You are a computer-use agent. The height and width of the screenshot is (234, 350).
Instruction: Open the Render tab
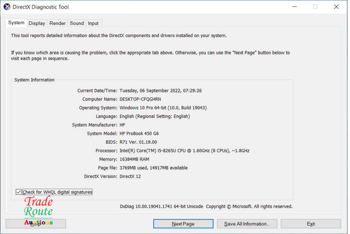58,23
